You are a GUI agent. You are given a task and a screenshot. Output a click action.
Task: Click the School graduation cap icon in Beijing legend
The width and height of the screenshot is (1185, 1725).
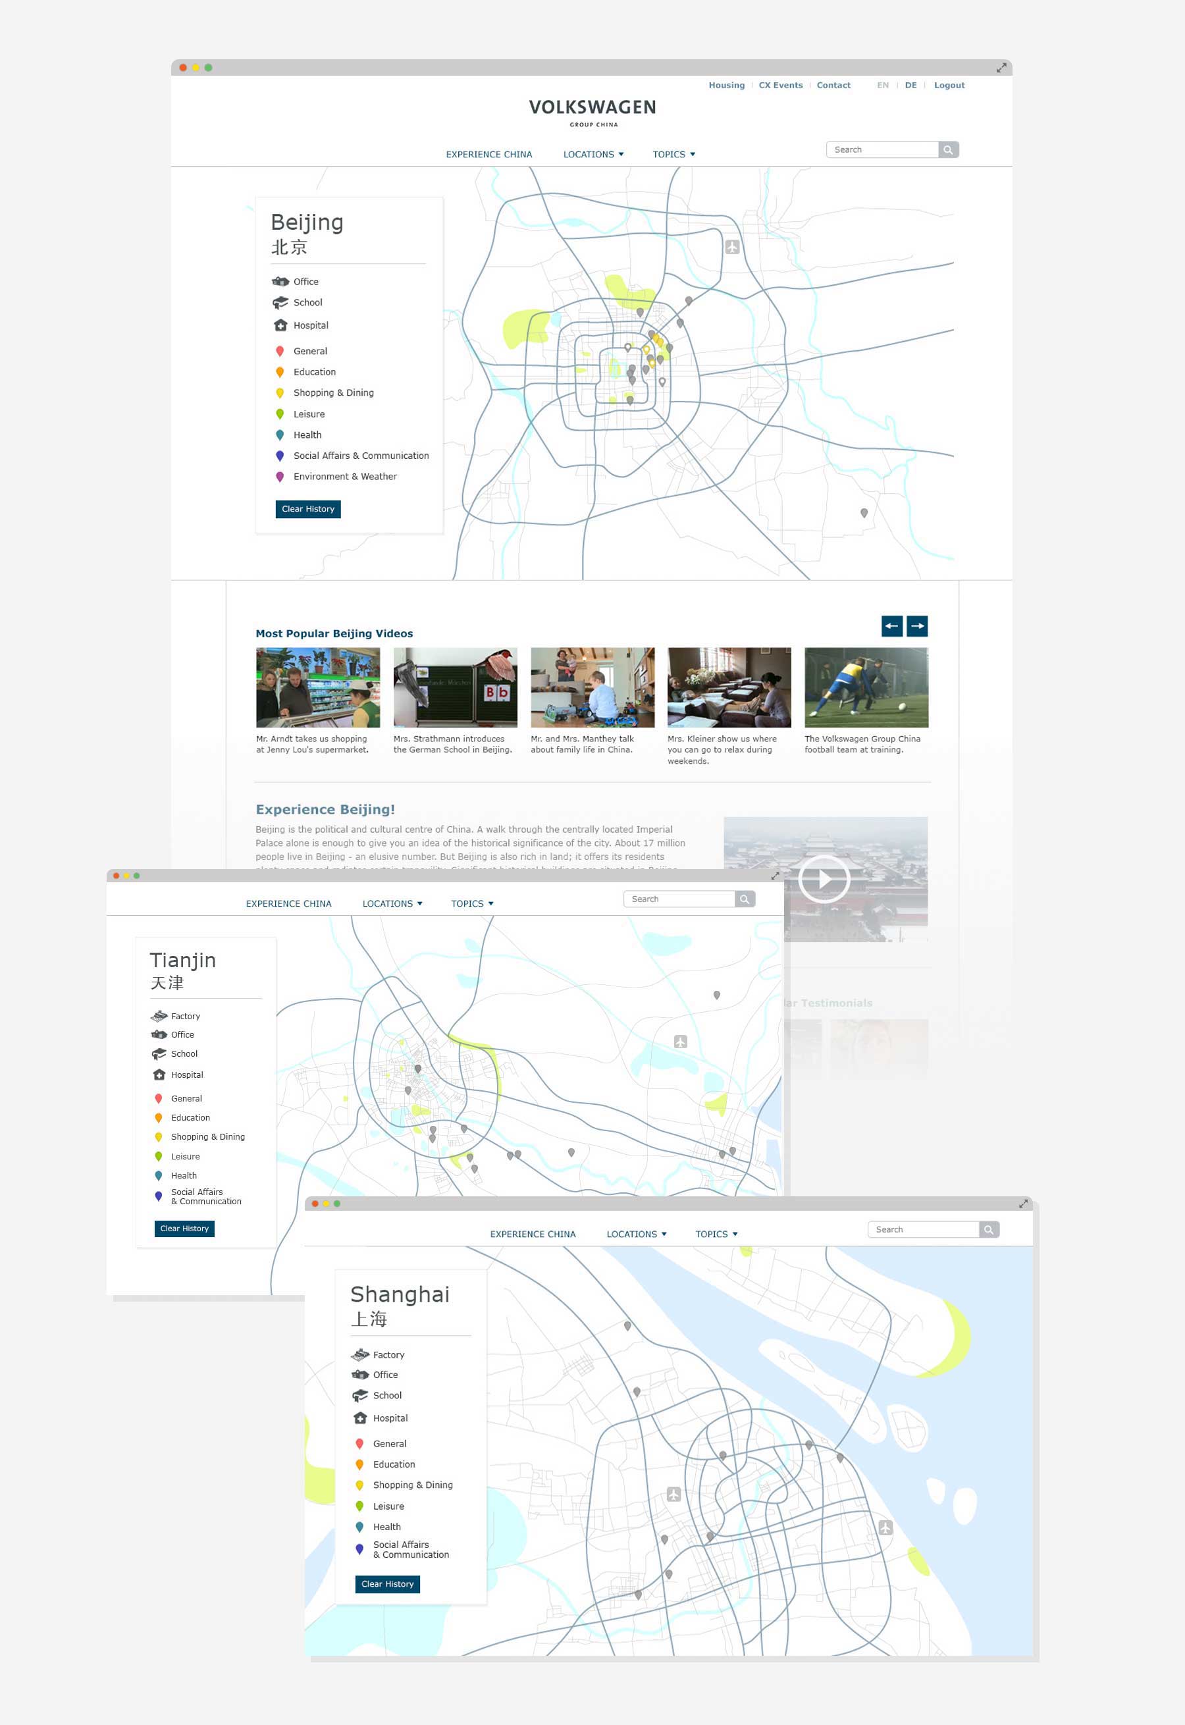pos(280,302)
